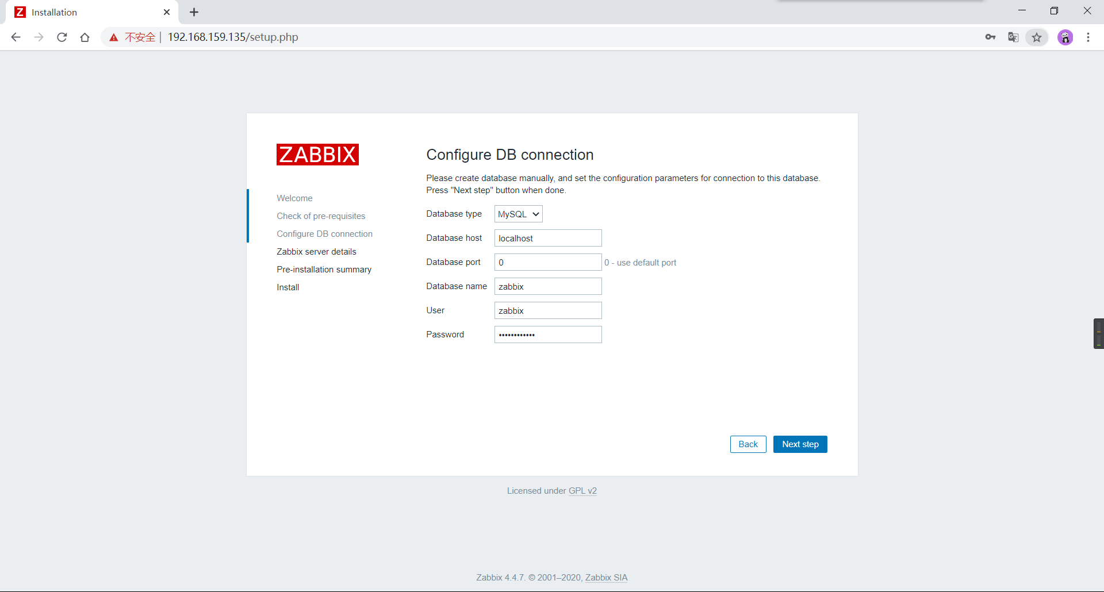
Task: Minimize the browser window
Action: click(x=1022, y=11)
